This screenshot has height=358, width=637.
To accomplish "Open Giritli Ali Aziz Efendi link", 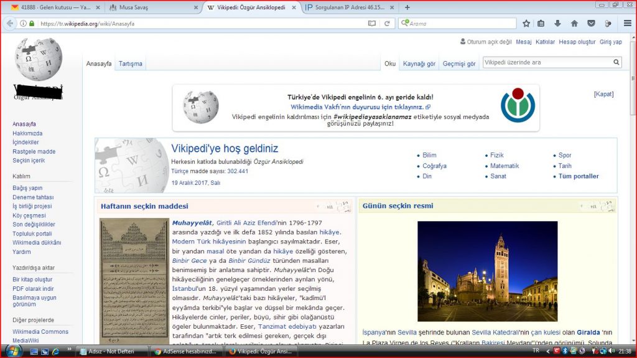I will (x=246, y=222).
